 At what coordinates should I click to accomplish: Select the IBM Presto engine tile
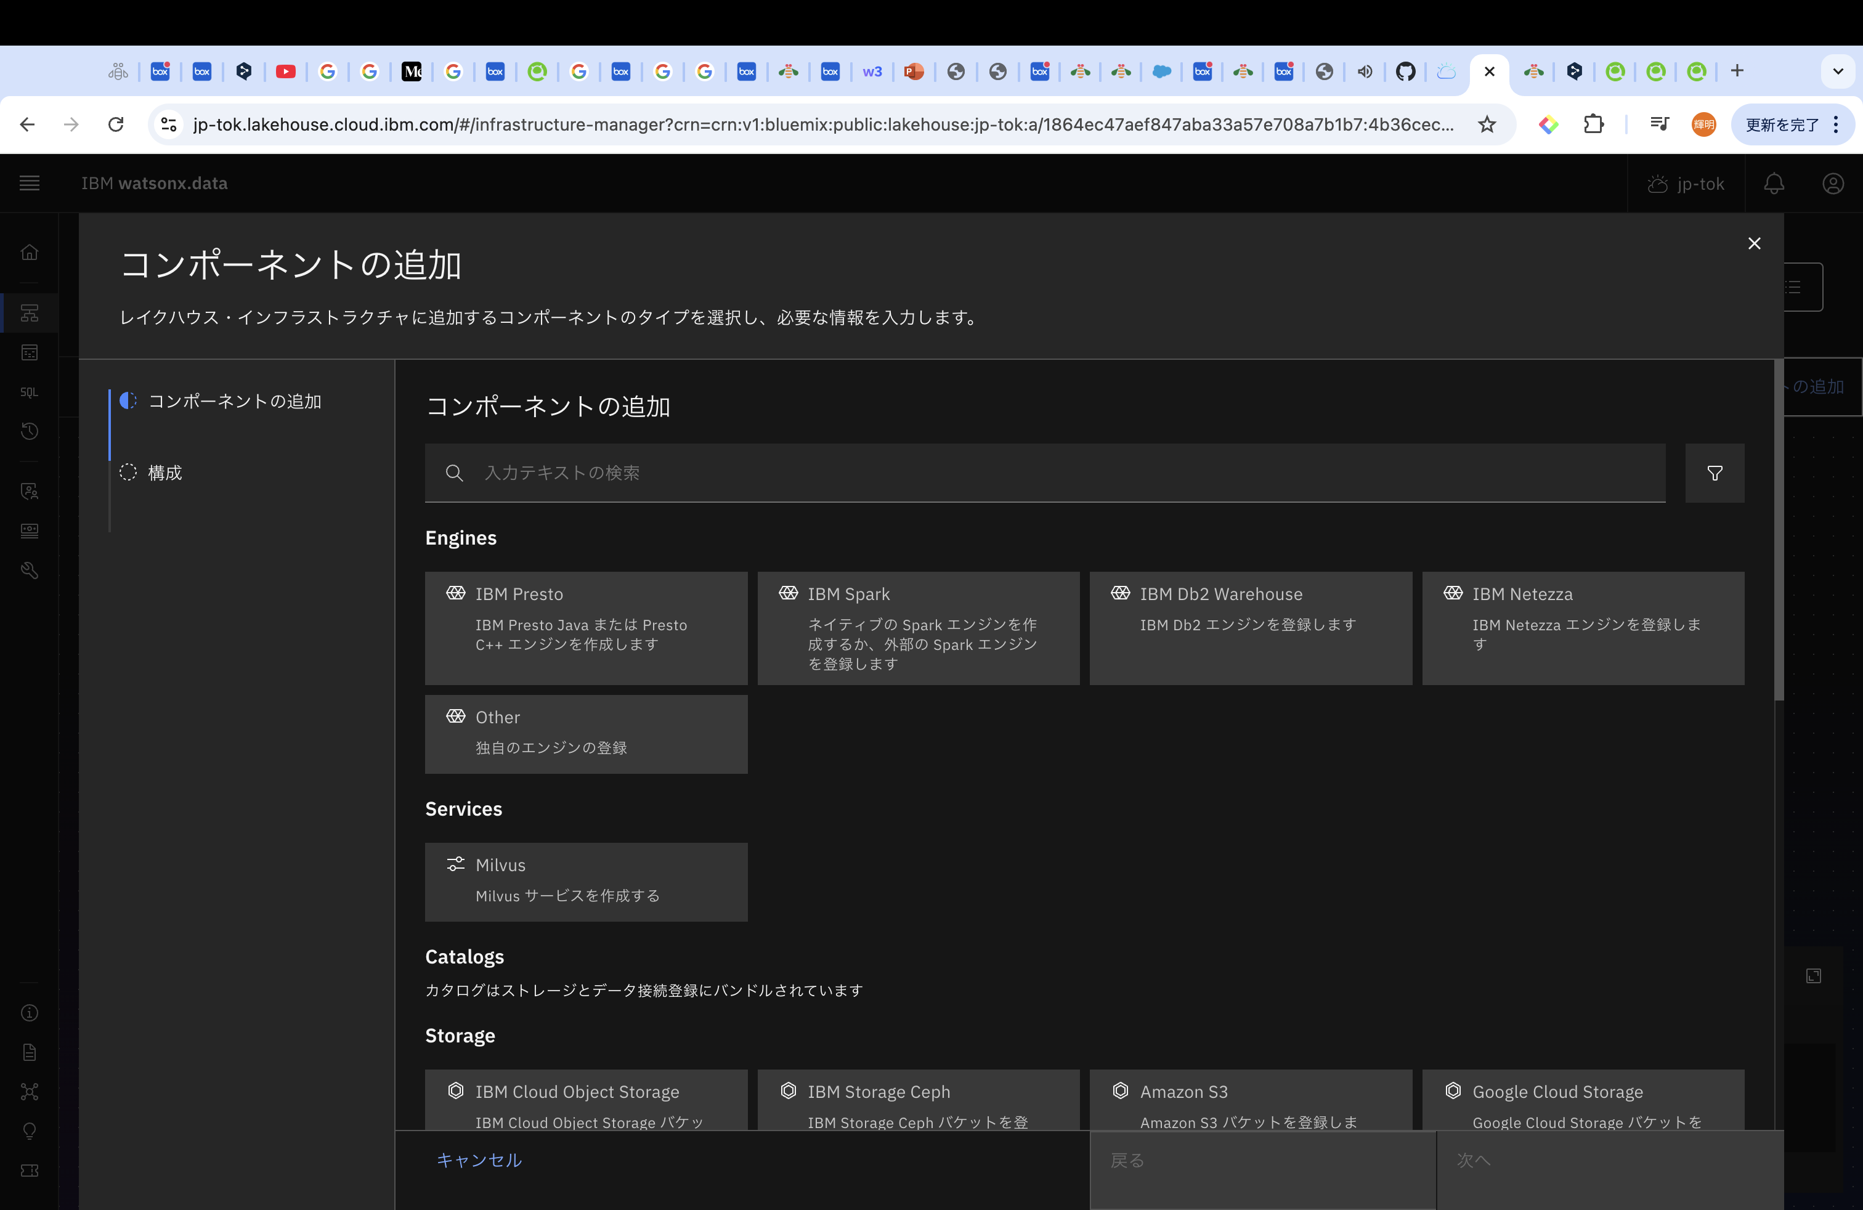coord(585,628)
